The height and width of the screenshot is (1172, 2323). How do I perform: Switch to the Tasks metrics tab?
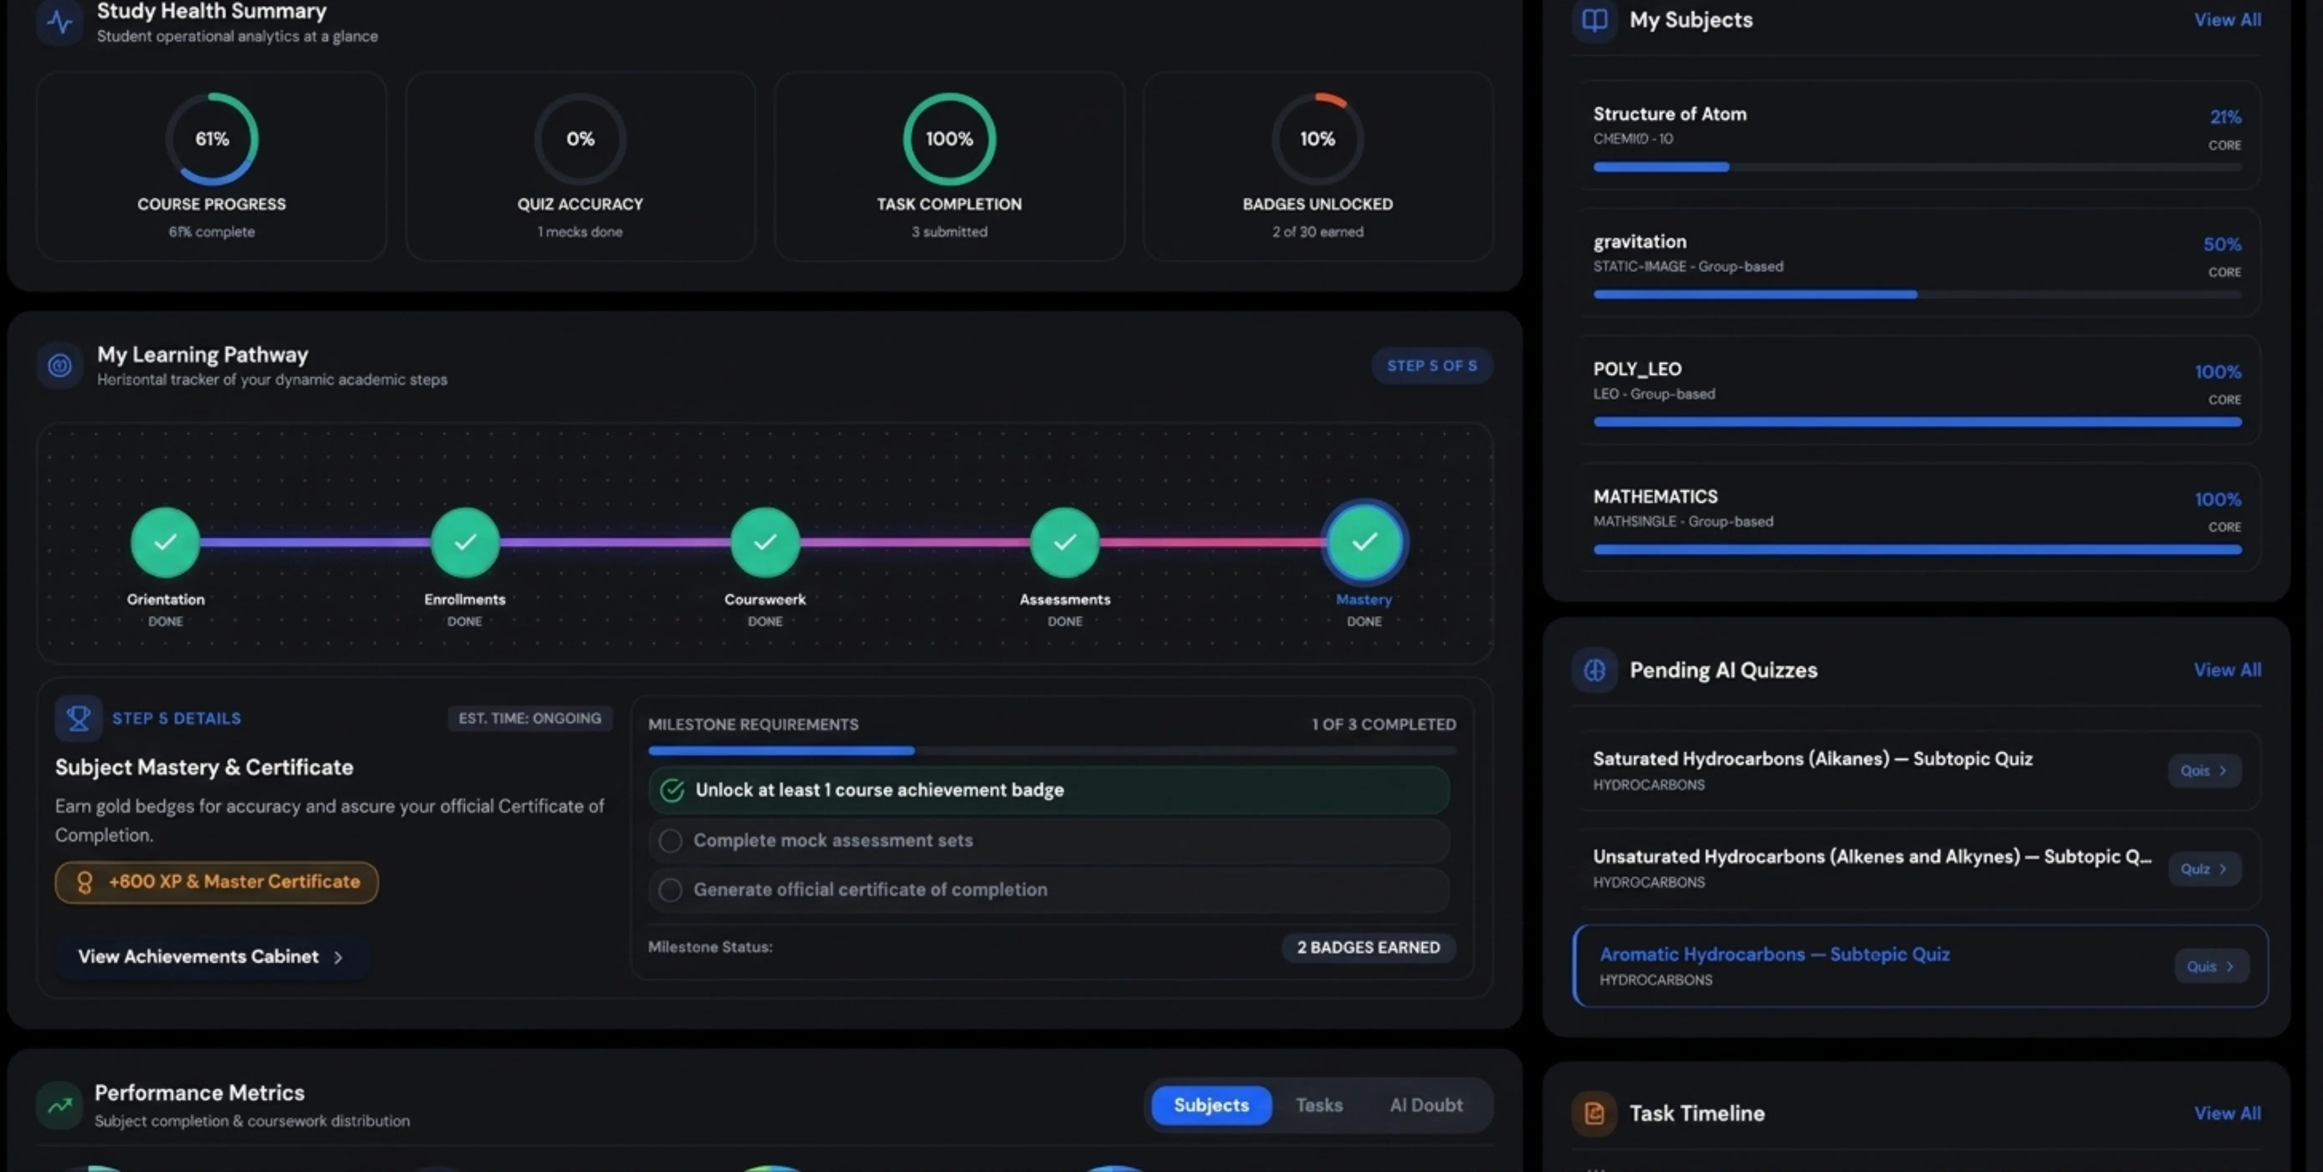pyautogui.click(x=1318, y=1105)
